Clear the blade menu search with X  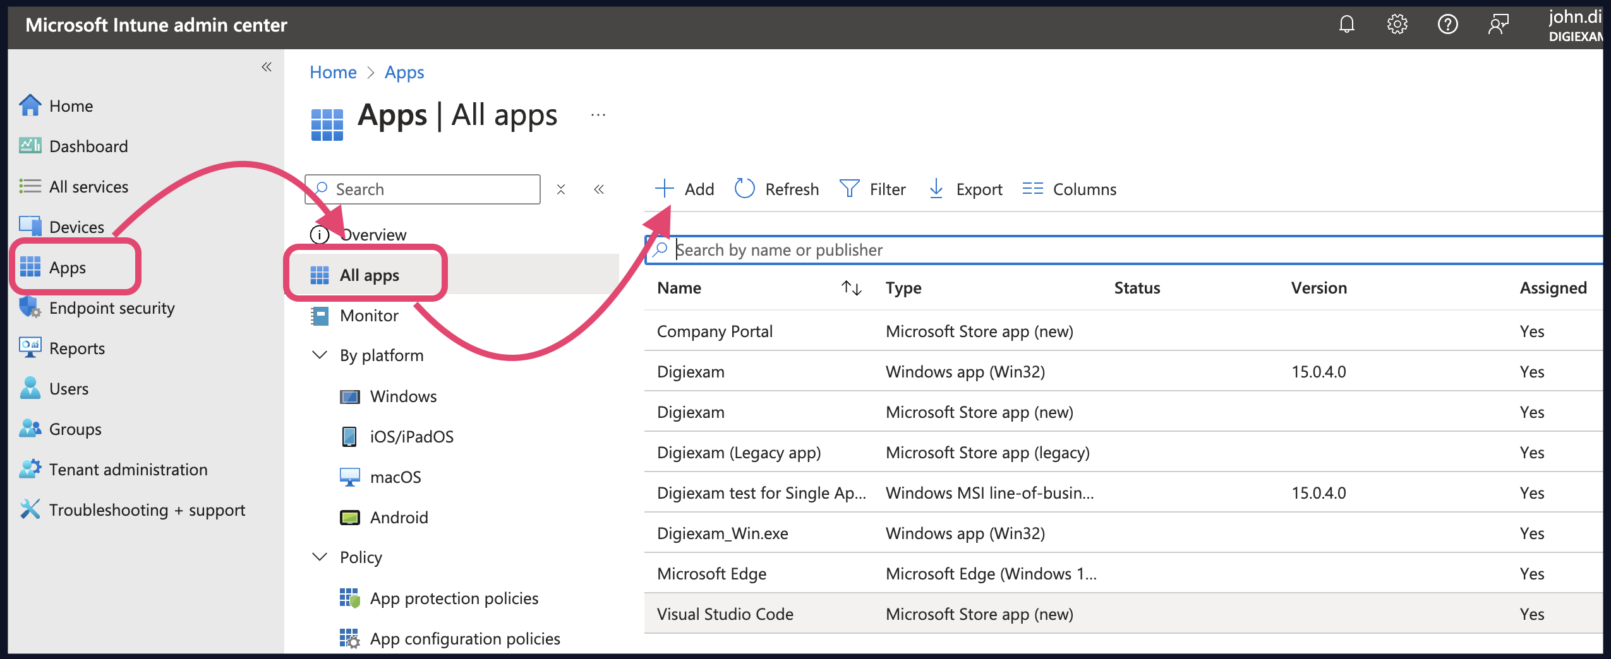point(561,189)
